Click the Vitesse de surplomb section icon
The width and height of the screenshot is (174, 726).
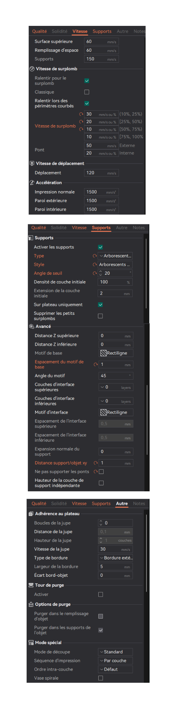pyautogui.click(x=32, y=69)
